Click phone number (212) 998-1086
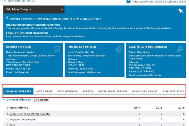 (x=84, y=69)
